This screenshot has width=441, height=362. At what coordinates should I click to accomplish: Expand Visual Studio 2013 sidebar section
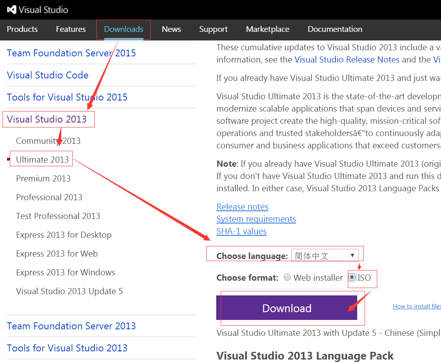coord(47,119)
